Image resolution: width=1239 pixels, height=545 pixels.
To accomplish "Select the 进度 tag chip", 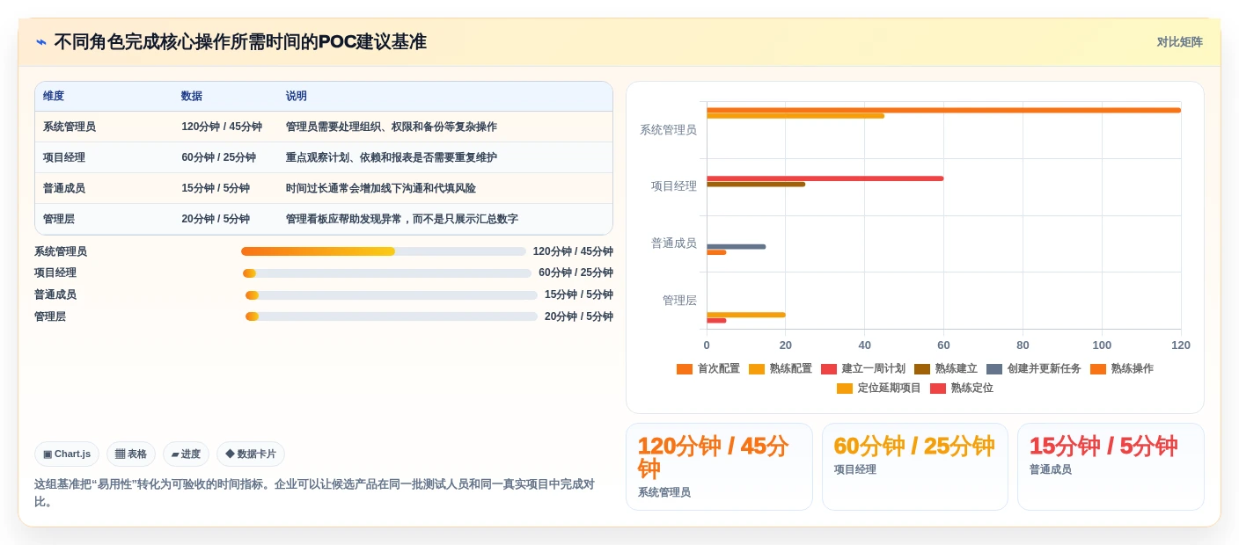I will pos(186,454).
